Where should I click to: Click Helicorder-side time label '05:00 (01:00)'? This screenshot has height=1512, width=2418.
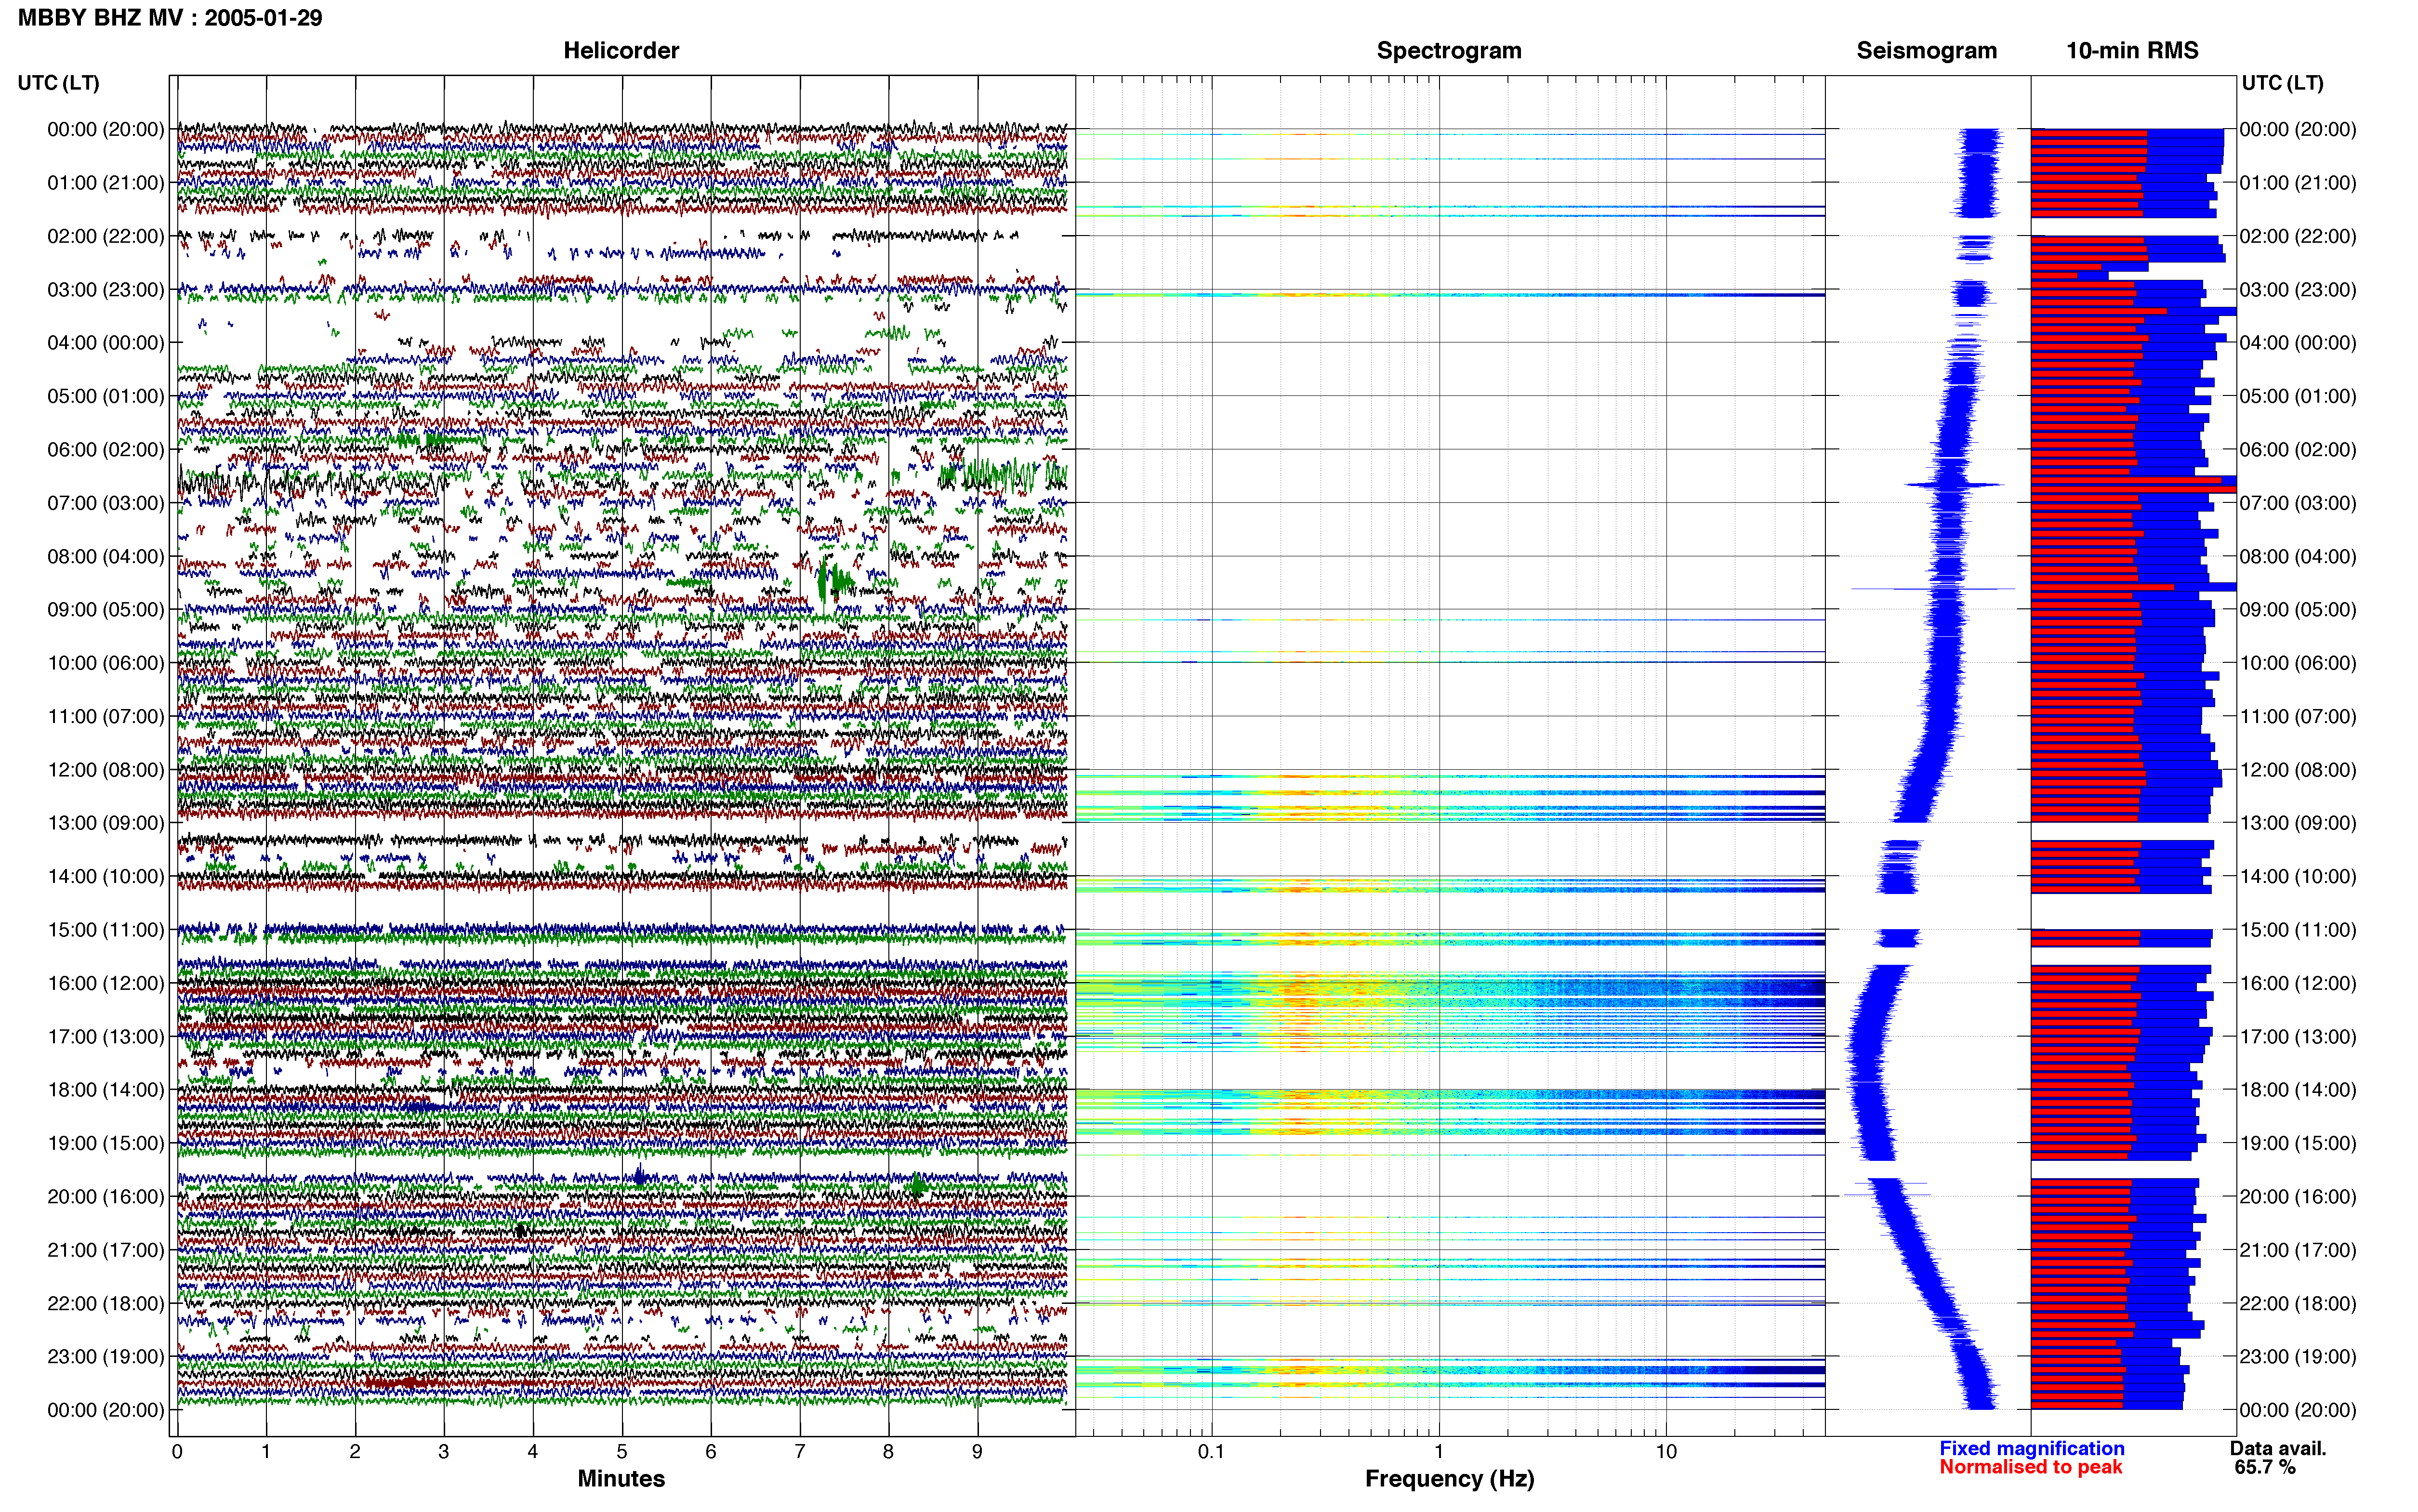click(x=106, y=396)
